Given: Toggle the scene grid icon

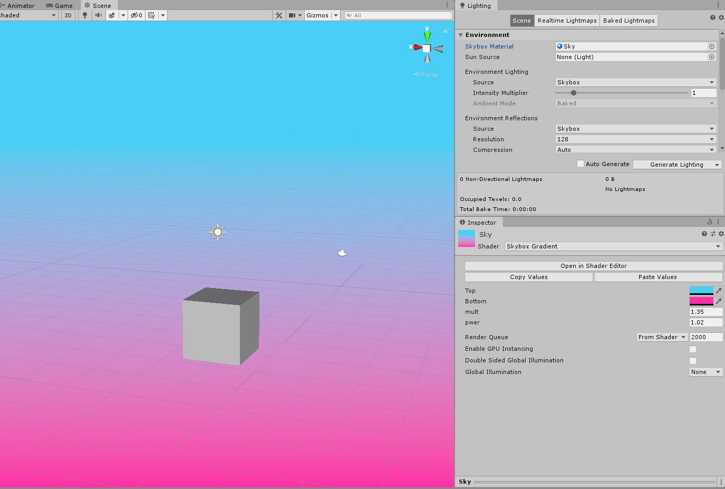Looking at the screenshot, I should tap(151, 15).
